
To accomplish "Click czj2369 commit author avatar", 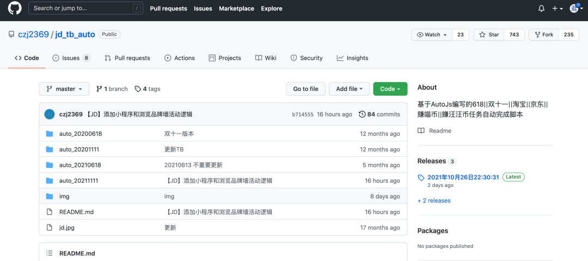I will click(50, 114).
